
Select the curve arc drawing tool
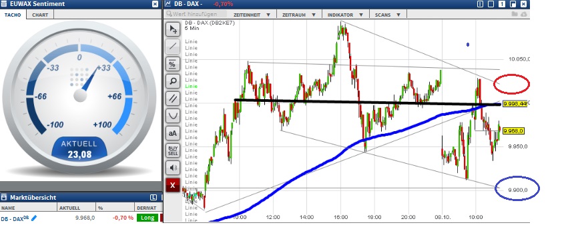tap(173, 116)
